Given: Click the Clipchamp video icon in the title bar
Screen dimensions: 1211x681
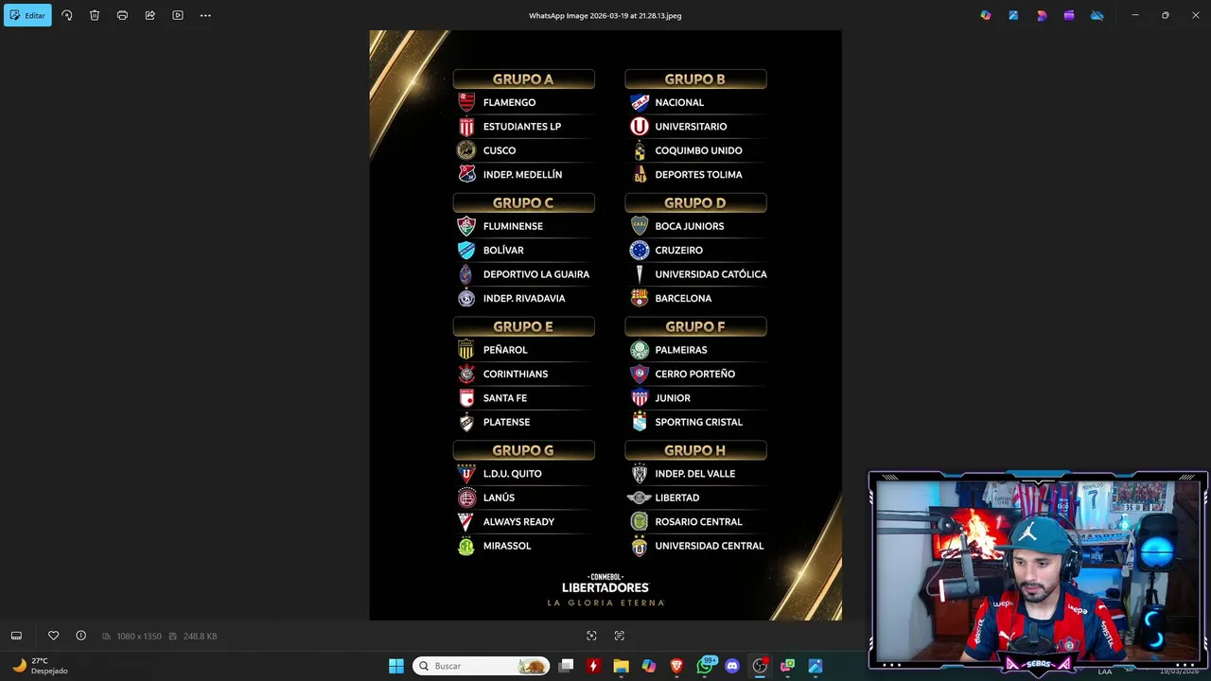Looking at the screenshot, I should [1069, 15].
